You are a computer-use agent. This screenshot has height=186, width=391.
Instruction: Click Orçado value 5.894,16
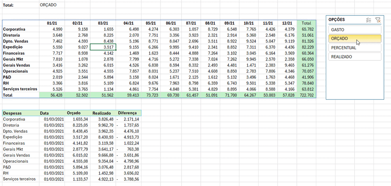point(77,167)
